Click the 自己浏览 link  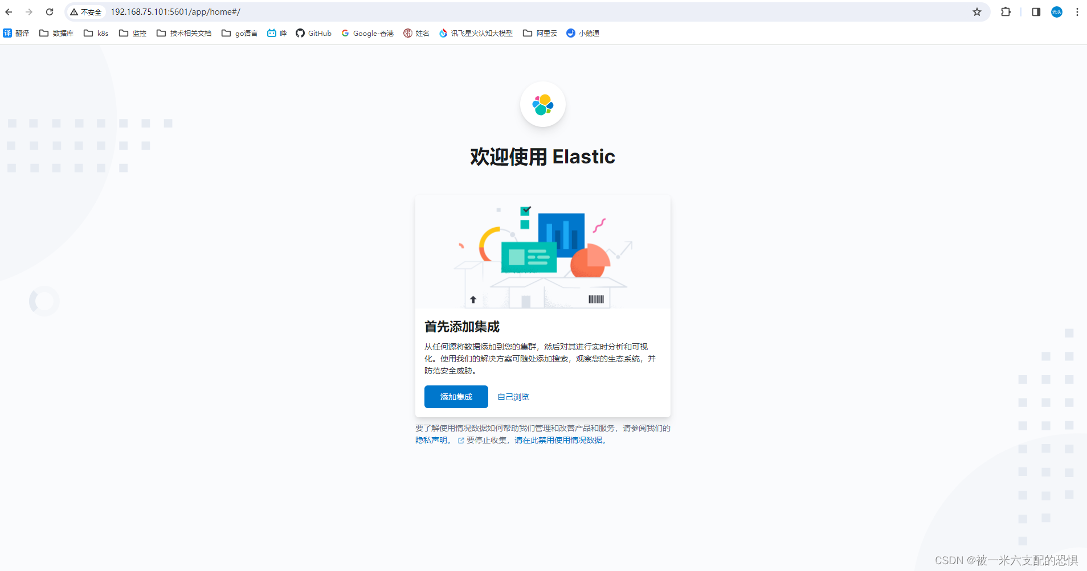(513, 397)
